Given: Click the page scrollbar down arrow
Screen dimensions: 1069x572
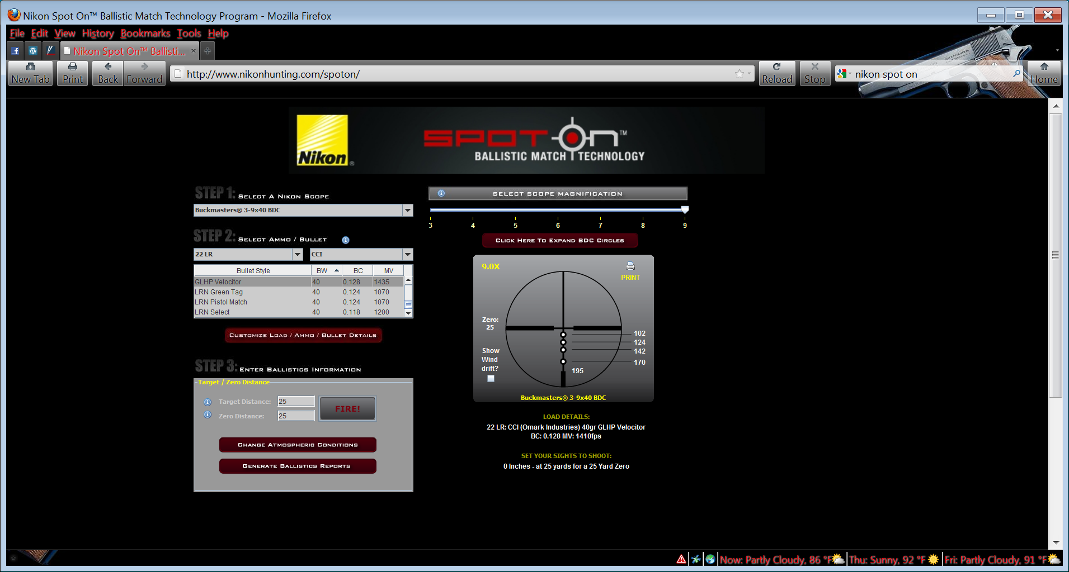Looking at the screenshot, I should point(1056,542).
